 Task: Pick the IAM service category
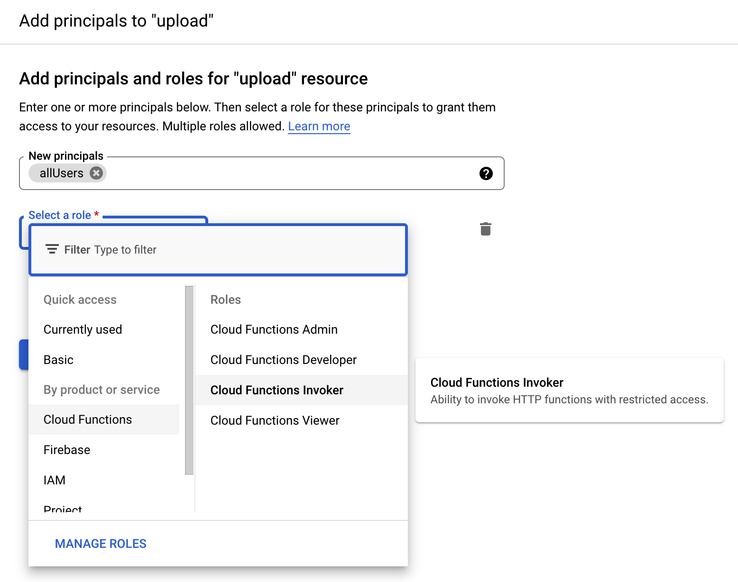tap(55, 480)
